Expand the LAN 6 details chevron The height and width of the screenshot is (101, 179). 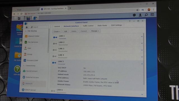coord(142,95)
